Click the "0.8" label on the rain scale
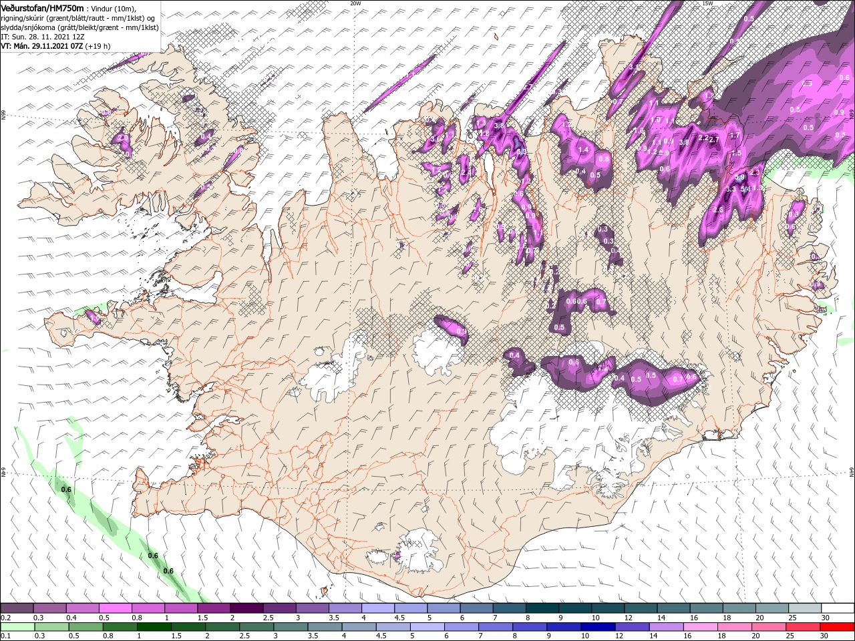 click(108, 636)
